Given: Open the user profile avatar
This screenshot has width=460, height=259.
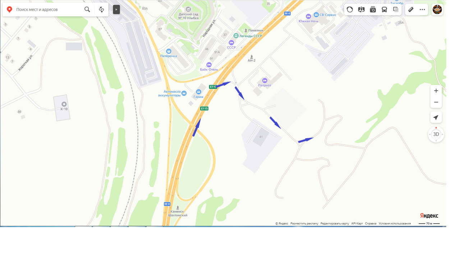Looking at the screenshot, I should (x=437, y=9).
